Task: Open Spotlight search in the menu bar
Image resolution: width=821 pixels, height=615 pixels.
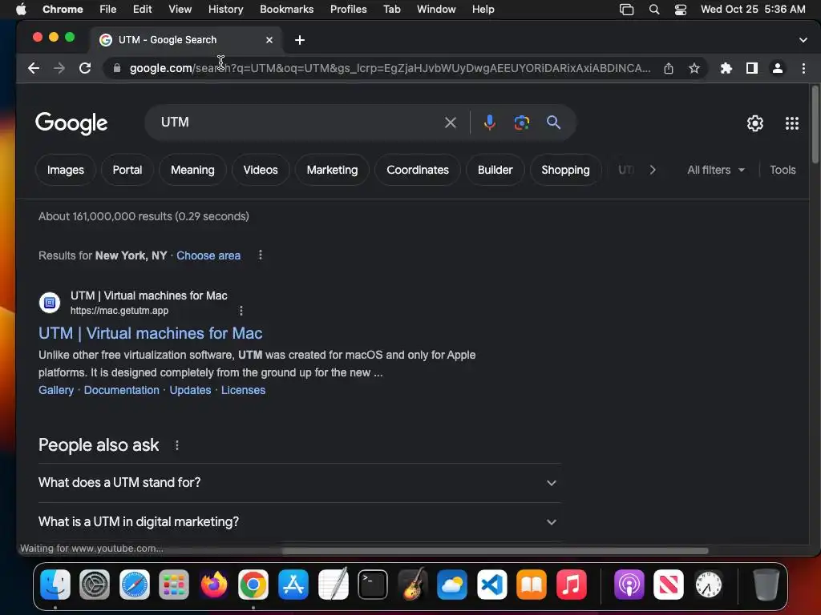Action: (x=654, y=10)
